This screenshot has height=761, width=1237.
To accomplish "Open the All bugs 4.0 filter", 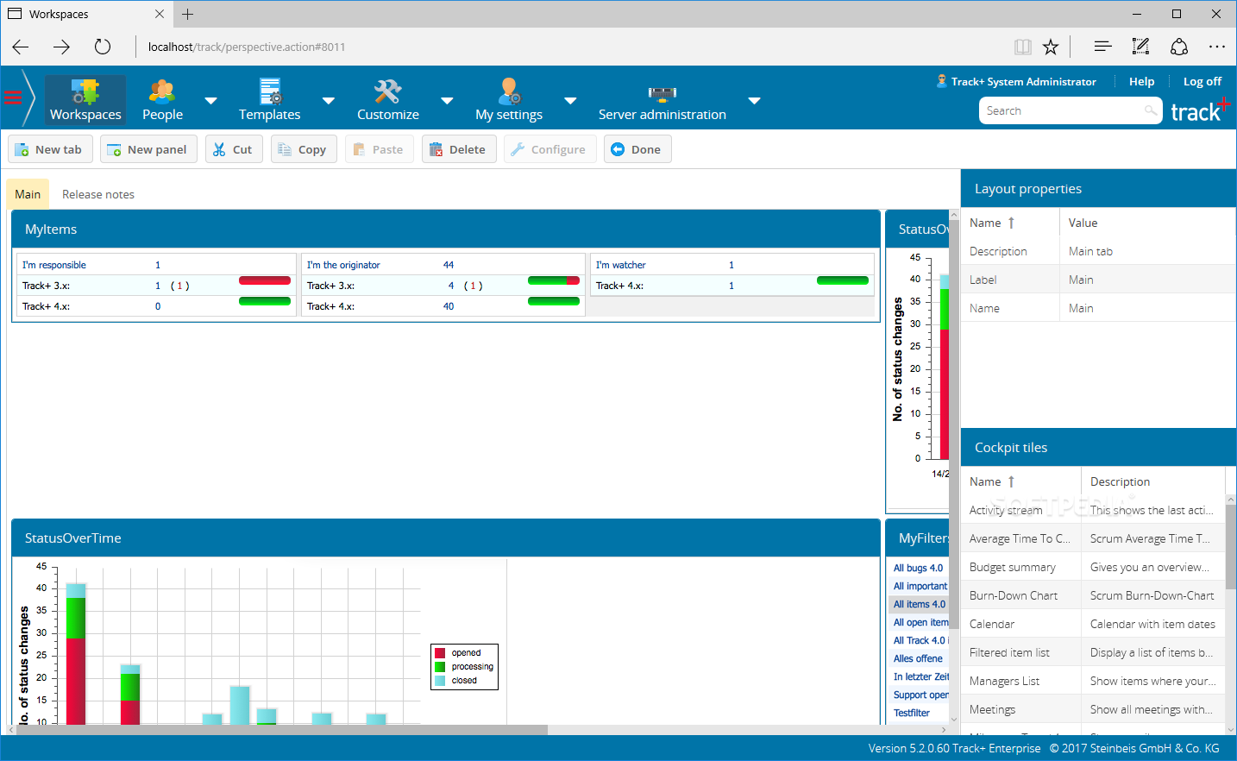I will pyautogui.click(x=918, y=568).
